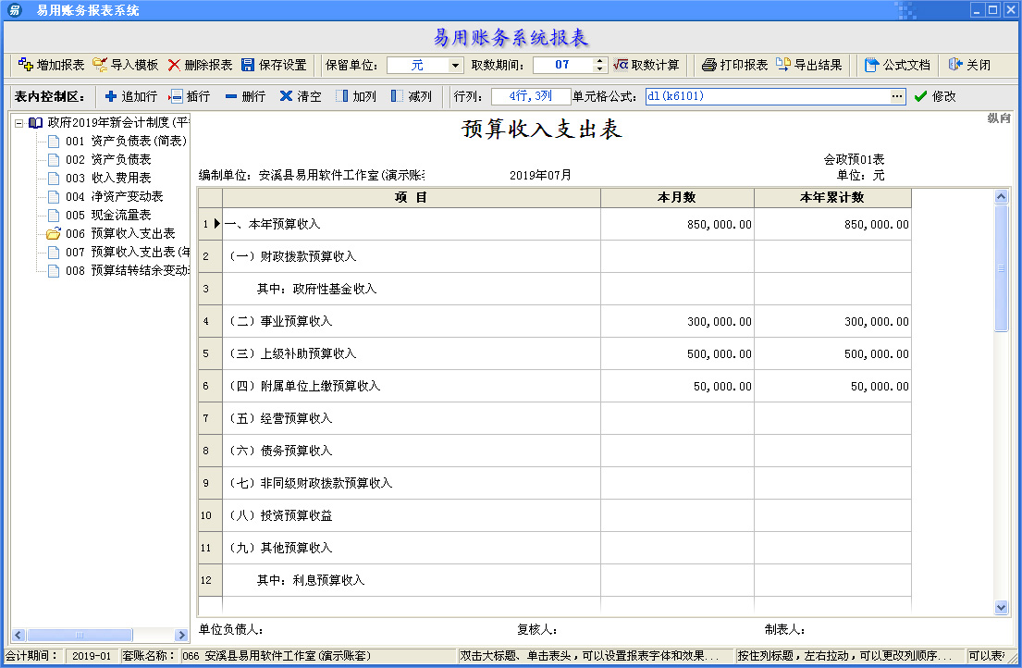Viewport: 1022px width, 668px height.
Task: Click the 删除报表 (delete report) red X icon
Action: 173,65
